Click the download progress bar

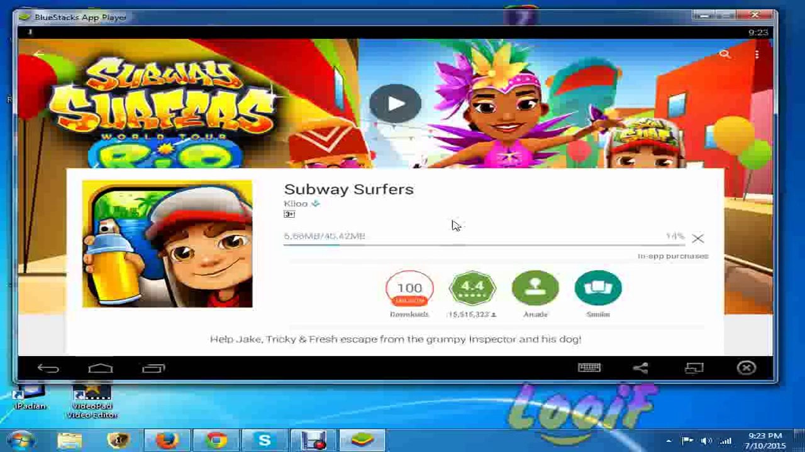(483, 244)
